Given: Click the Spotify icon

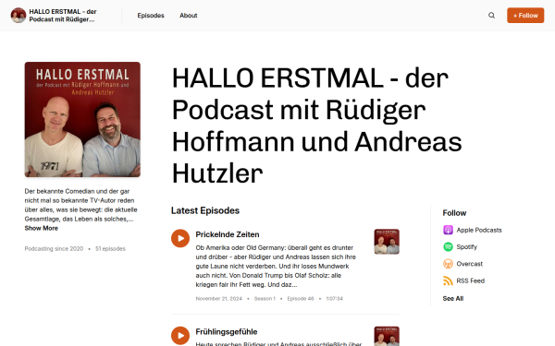Looking at the screenshot, I should point(448,246).
